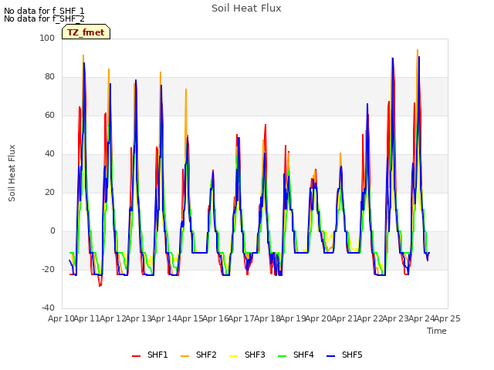Click the Soil Heat Flux chart title

[246, 8]
